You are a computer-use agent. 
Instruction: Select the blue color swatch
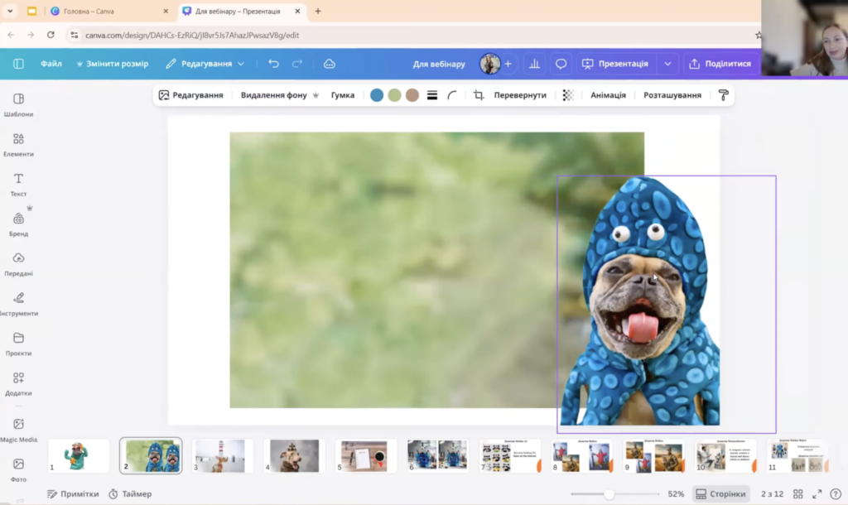tap(377, 95)
